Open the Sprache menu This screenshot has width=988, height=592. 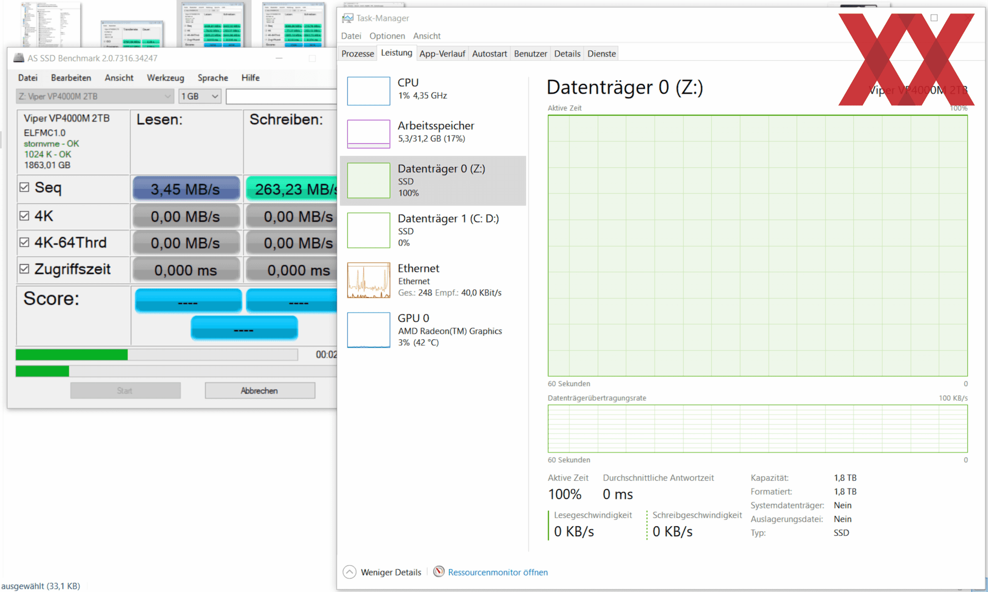tap(213, 78)
